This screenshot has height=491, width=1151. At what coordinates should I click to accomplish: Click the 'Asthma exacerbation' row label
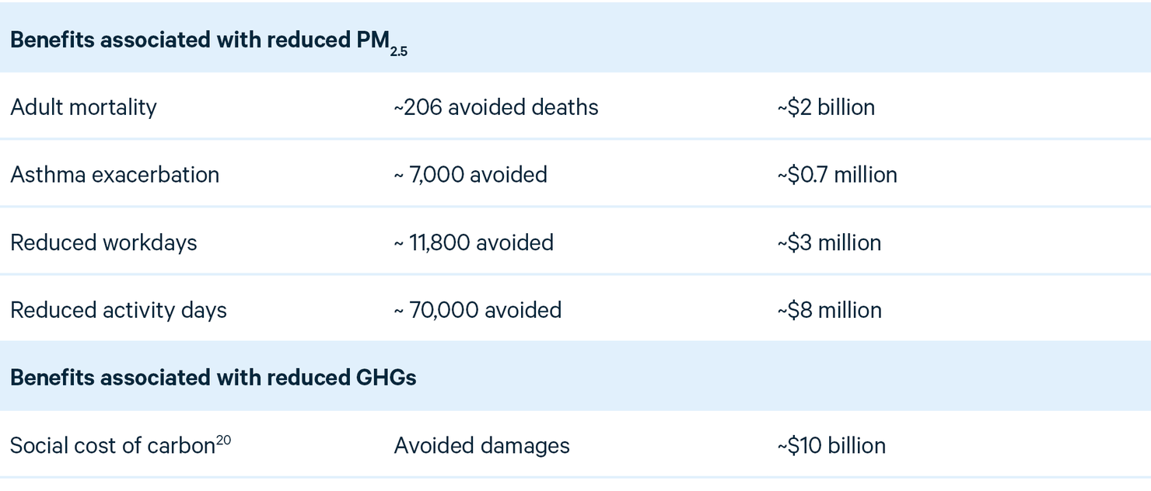(x=114, y=174)
